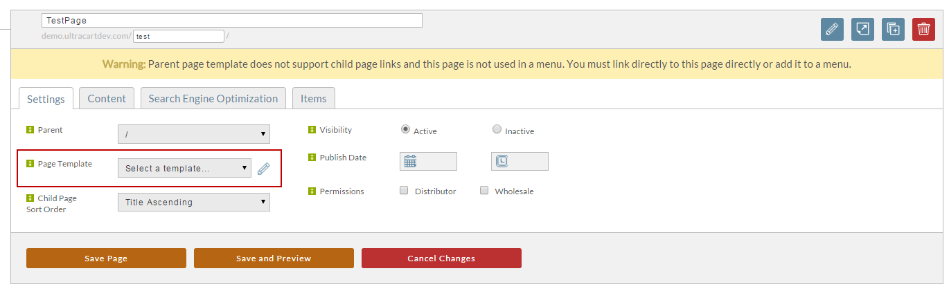Click the Save Page button
Screen dimensions: 949x291
pos(106,258)
